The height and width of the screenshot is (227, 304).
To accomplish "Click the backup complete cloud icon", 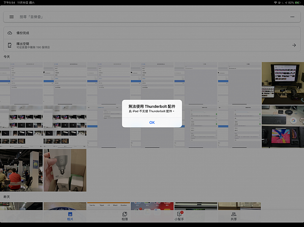I will click(x=10, y=33).
